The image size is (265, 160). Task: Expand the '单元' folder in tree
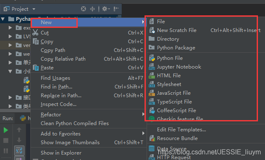click(10, 63)
